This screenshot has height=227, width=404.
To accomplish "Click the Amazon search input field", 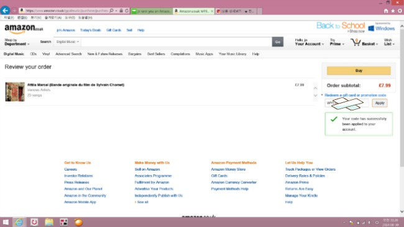I will (177, 42).
